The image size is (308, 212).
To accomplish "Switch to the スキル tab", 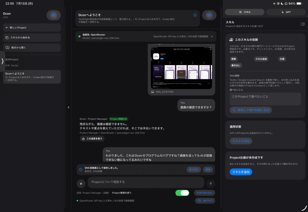I will [x=245, y=12].
